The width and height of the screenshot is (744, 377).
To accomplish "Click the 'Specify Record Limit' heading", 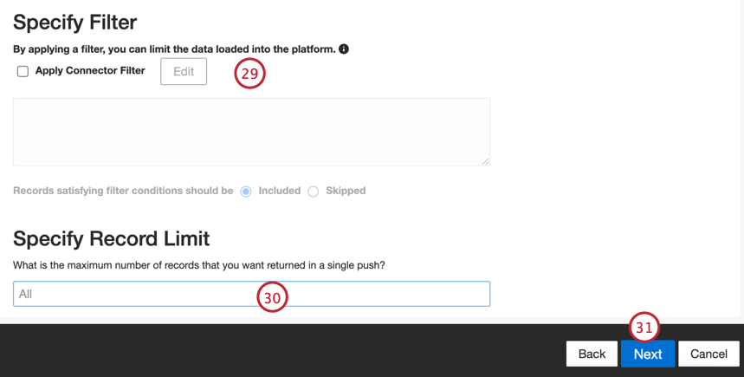I will tap(112, 238).
